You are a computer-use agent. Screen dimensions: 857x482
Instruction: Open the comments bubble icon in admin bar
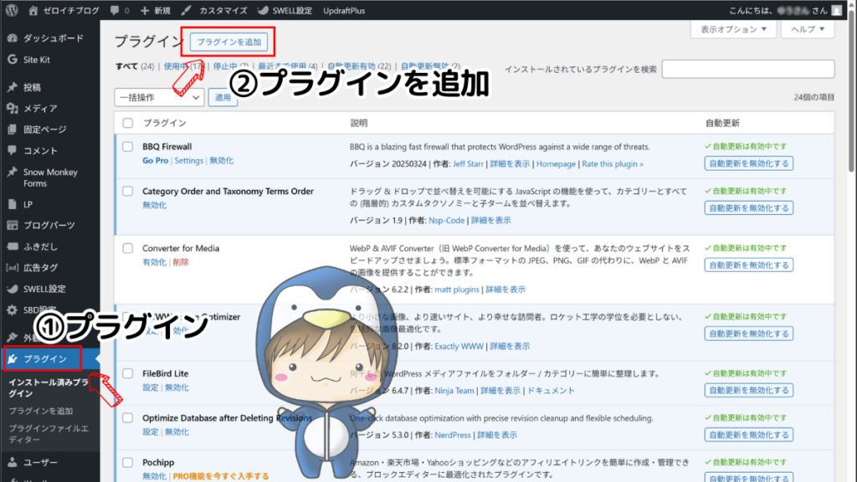114,10
